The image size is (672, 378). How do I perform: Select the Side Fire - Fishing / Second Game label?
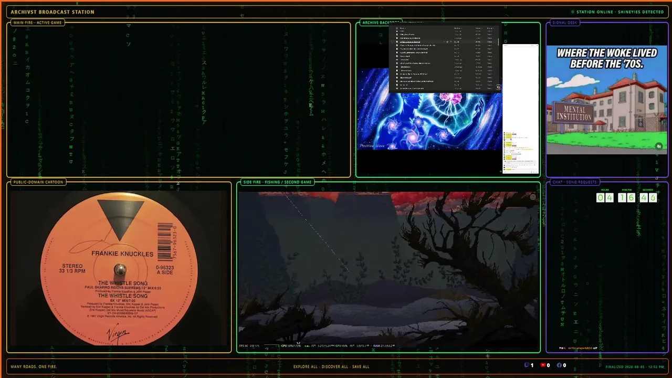tap(278, 182)
